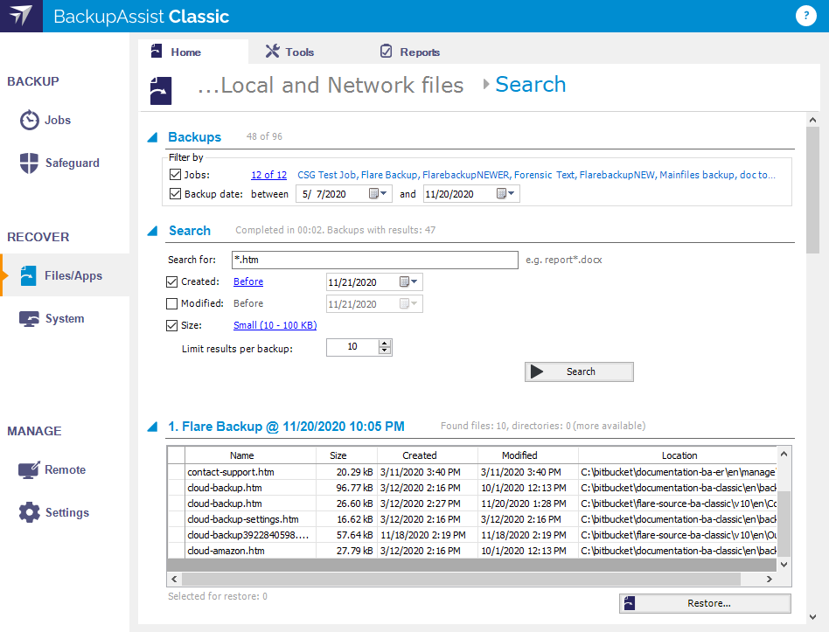This screenshot has width=829, height=632.
Task: Click the Jobs clock icon
Action: click(x=30, y=120)
